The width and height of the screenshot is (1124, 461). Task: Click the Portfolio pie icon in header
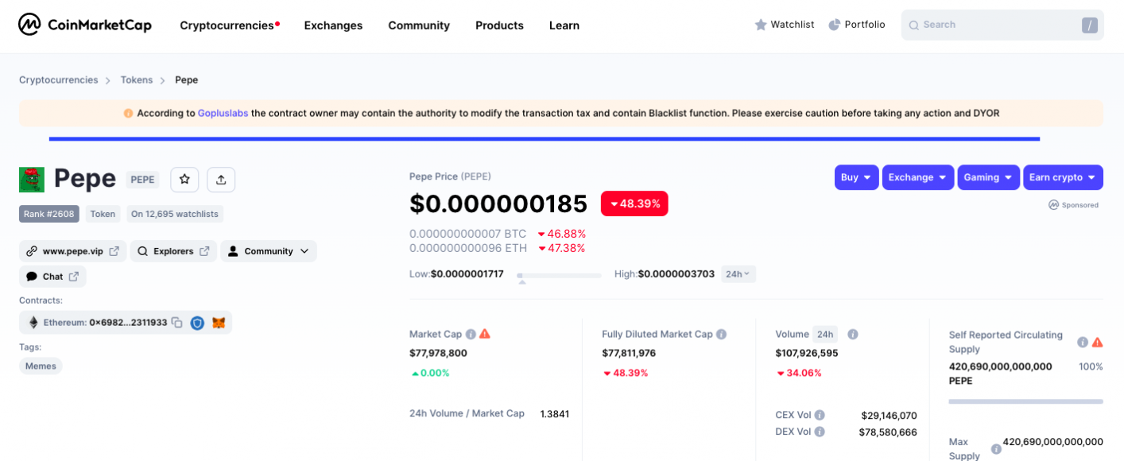(x=835, y=25)
